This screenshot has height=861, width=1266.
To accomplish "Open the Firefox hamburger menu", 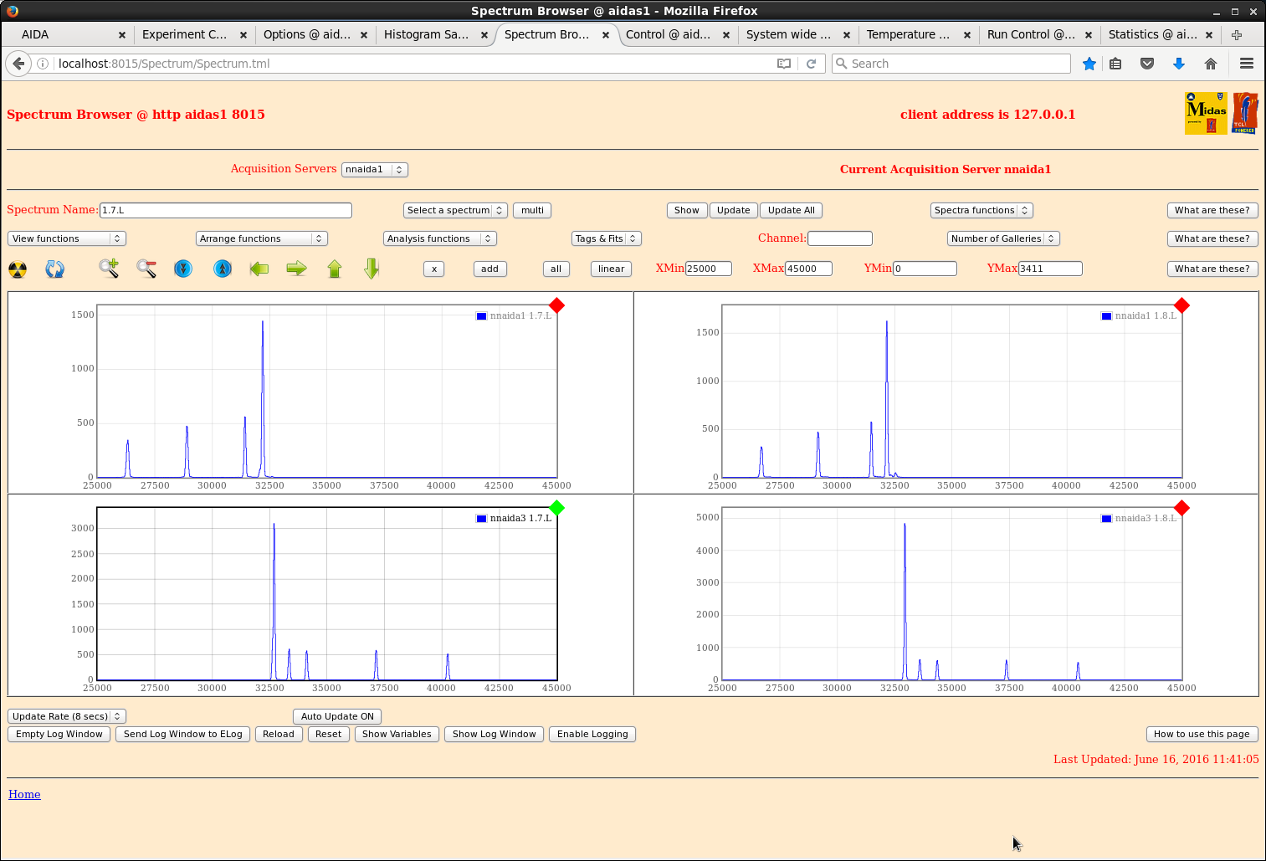I will [x=1247, y=64].
